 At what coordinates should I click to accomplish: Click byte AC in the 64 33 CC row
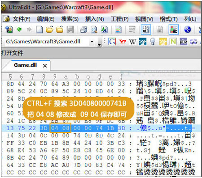click(x=55, y=165)
